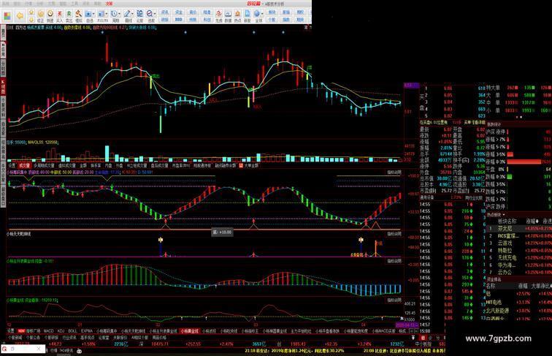
Task: Expand the 周期 period dropdown
Action: tap(119, 14)
